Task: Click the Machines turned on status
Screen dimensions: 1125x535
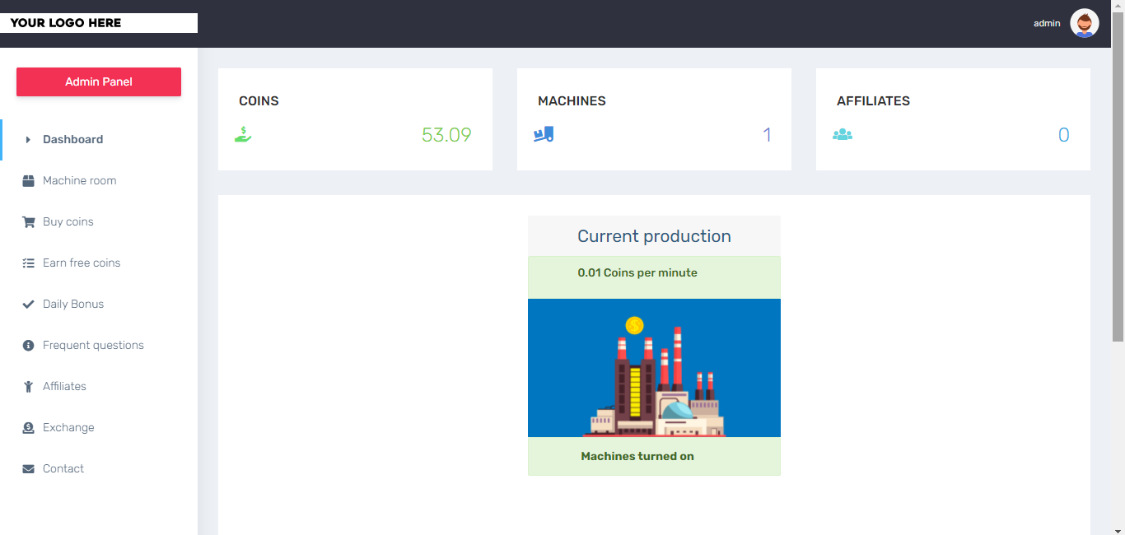Action: 637,456
